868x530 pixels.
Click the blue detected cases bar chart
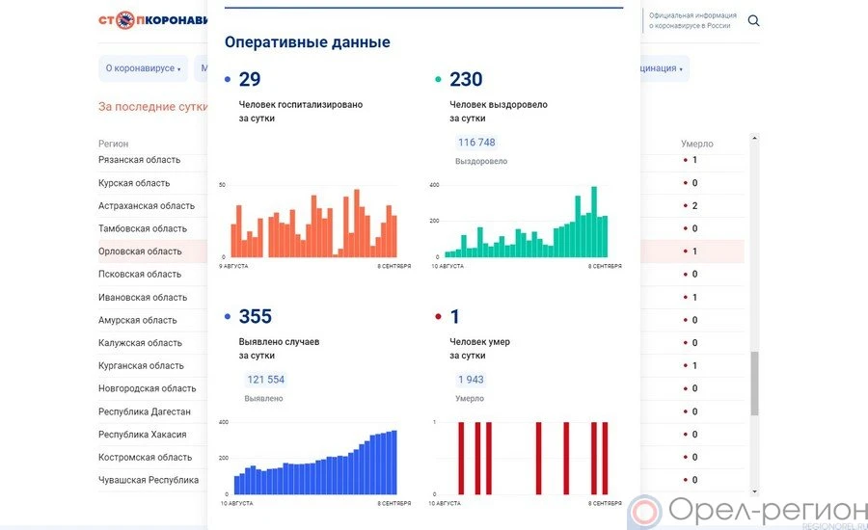(x=313, y=461)
